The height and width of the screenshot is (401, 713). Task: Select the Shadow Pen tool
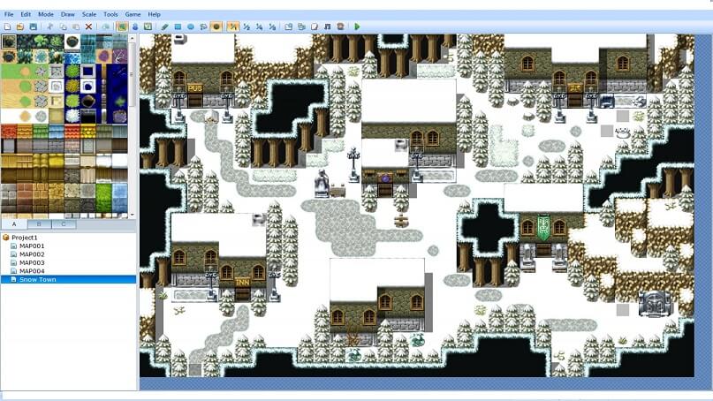pyautogui.click(x=216, y=26)
